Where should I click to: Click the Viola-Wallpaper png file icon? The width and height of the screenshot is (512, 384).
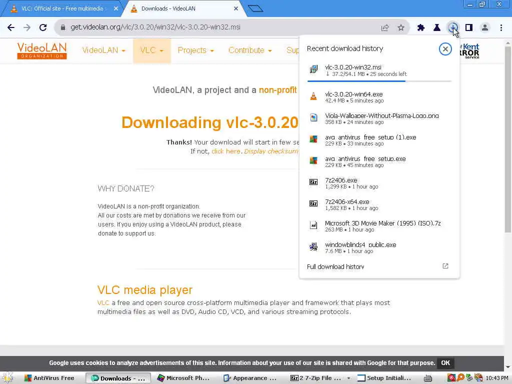pyautogui.click(x=313, y=117)
